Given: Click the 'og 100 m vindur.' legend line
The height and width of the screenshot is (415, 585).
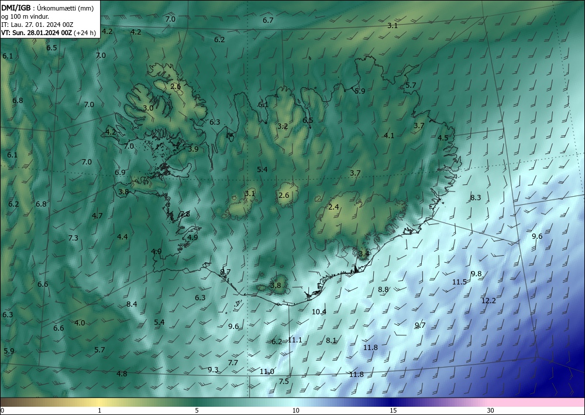Looking at the screenshot, I should (x=25, y=16).
